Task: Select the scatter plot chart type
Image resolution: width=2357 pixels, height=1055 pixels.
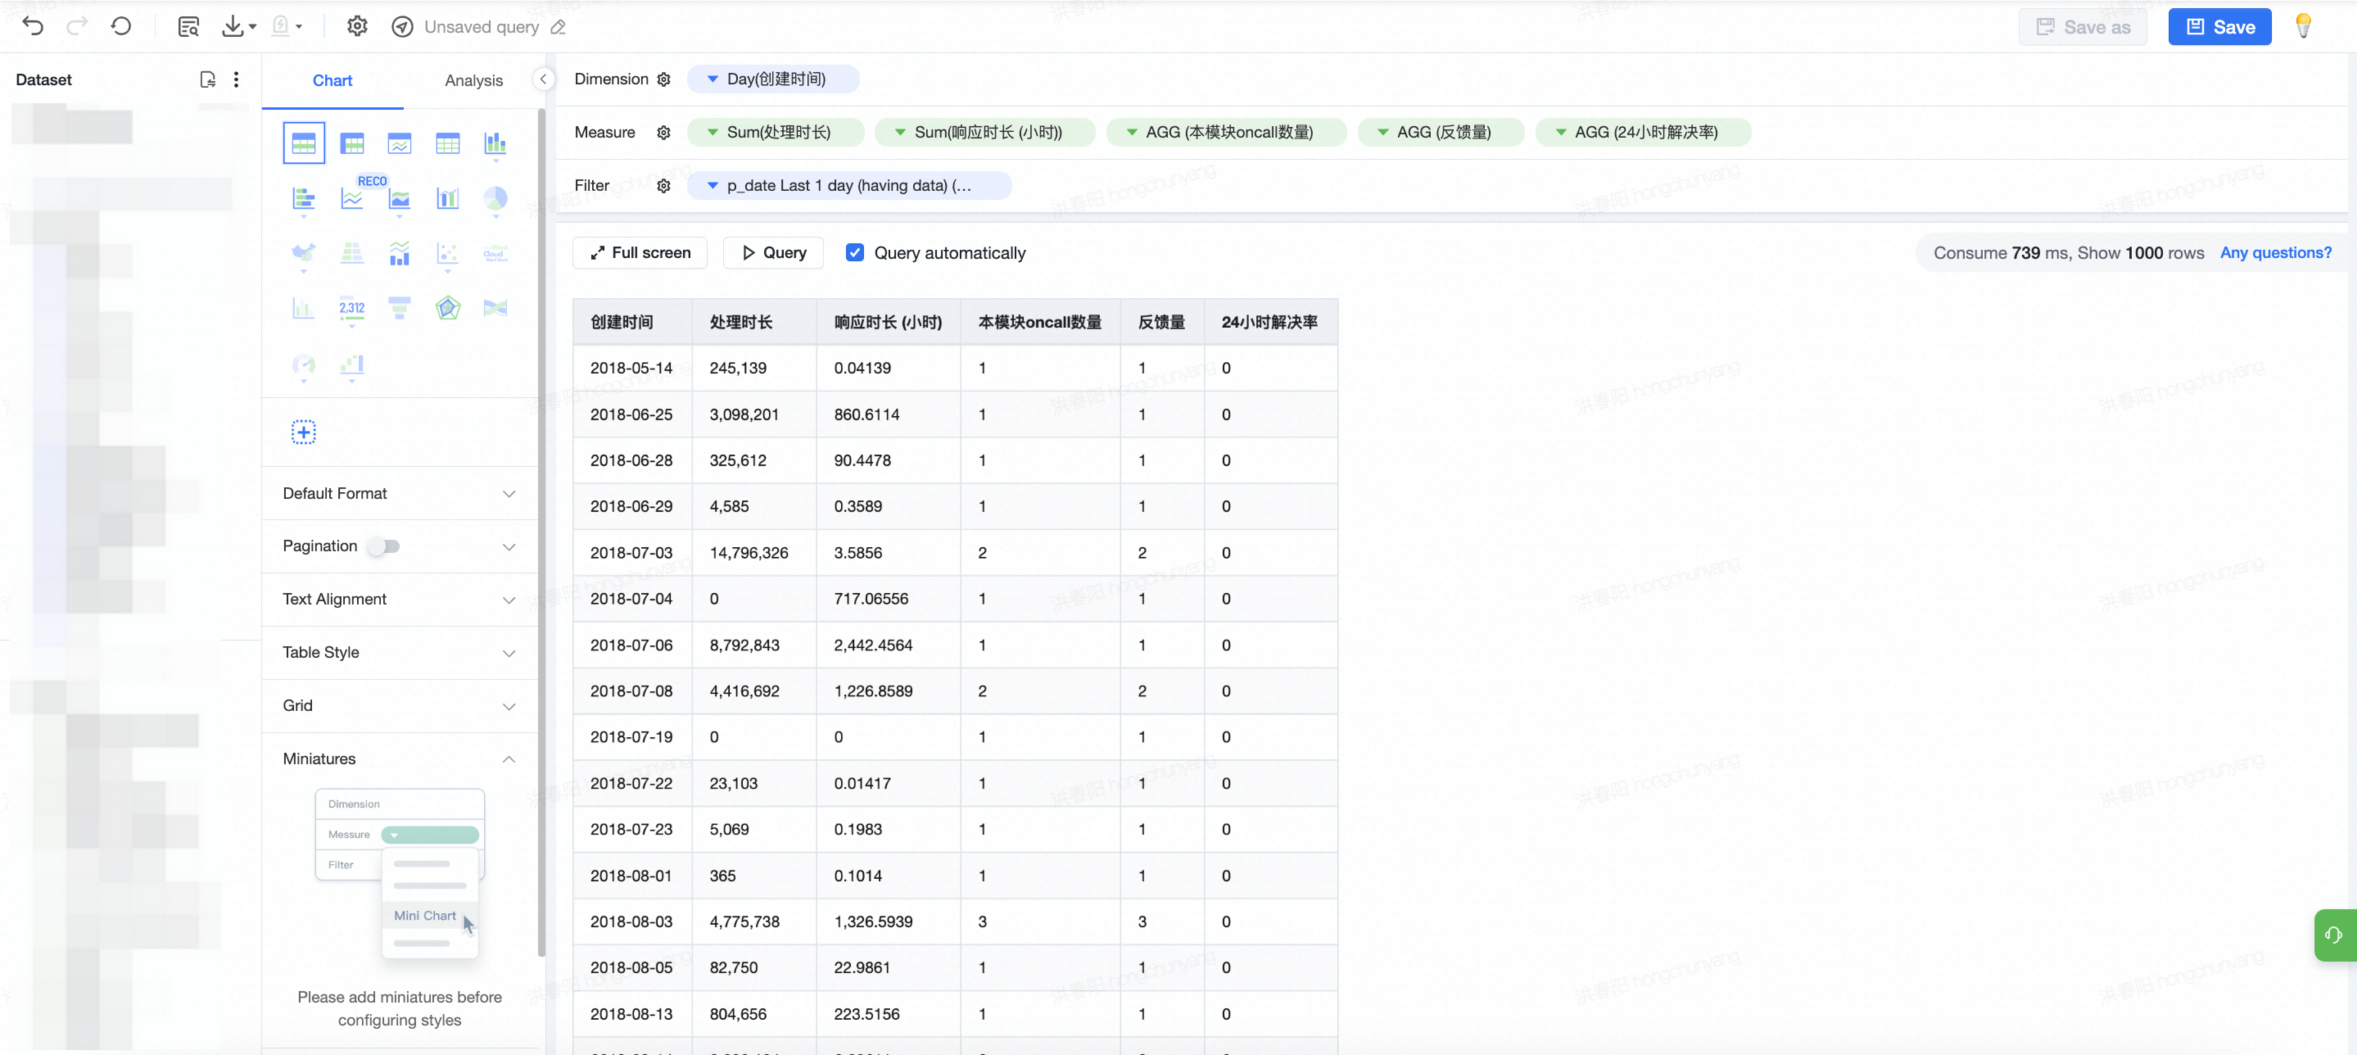Action: coord(447,254)
